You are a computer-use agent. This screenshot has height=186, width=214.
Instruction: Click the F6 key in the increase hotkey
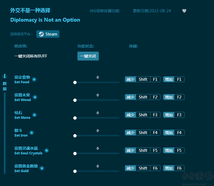tap(179, 168)
